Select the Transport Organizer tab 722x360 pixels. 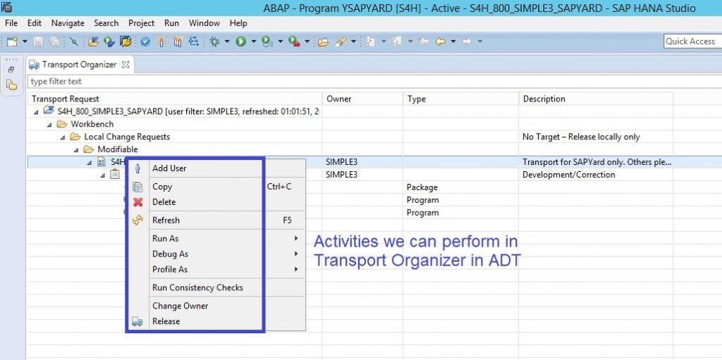[79, 64]
